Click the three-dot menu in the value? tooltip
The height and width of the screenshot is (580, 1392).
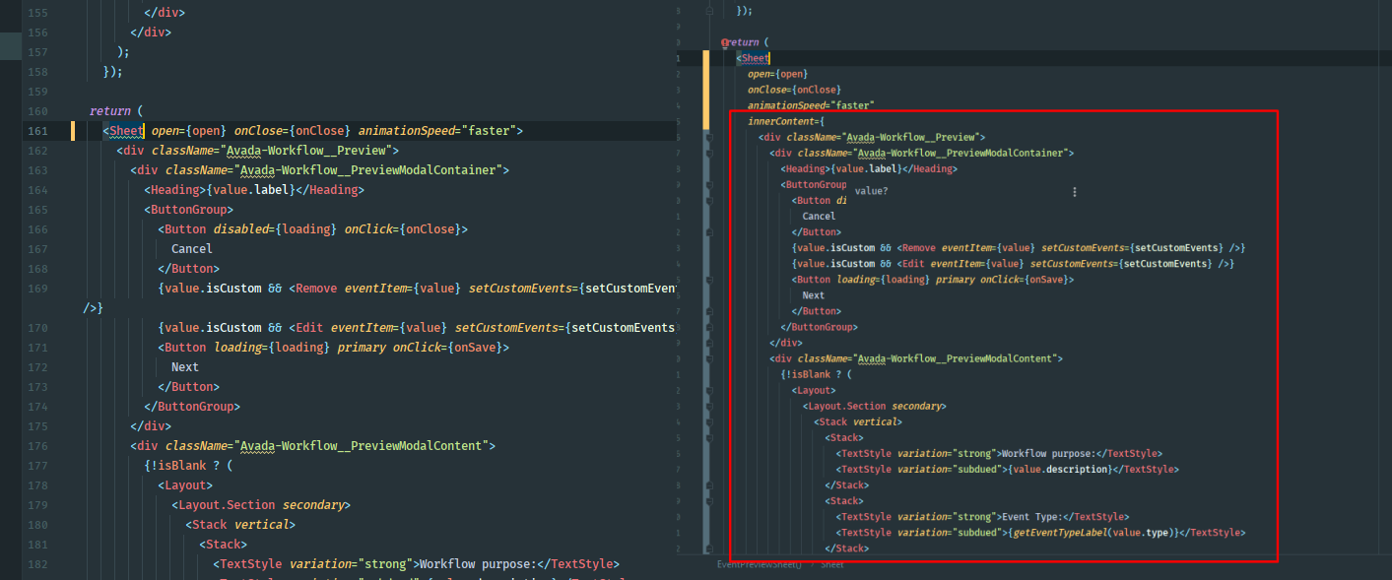pos(1074,192)
